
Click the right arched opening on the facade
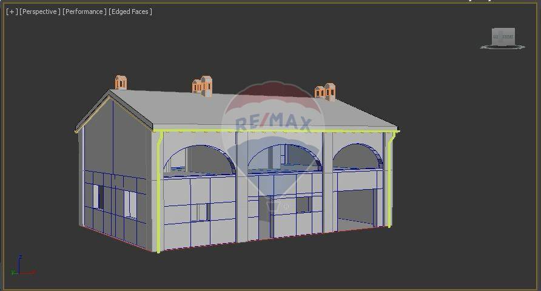tap(357, 157)
